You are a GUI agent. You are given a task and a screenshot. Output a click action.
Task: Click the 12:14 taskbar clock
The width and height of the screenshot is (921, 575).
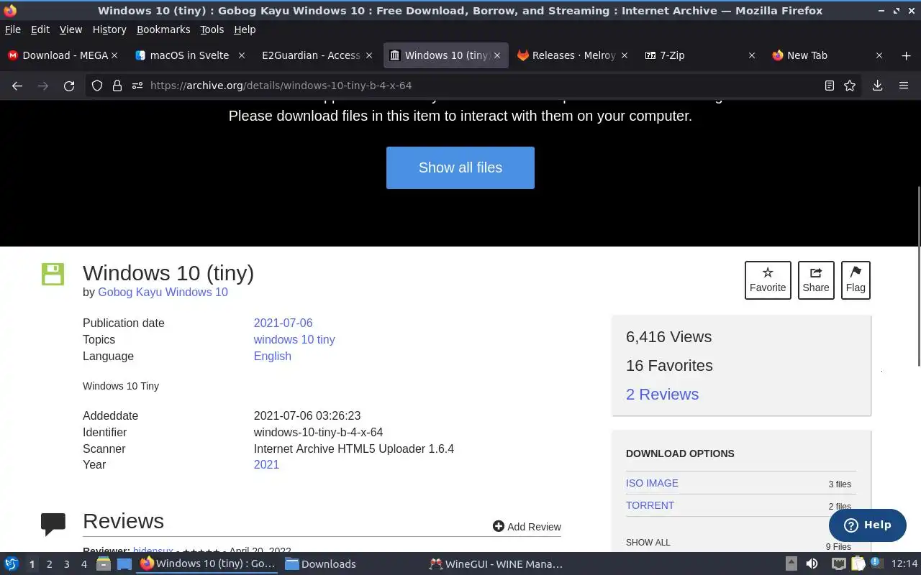(x=904, y=564)
